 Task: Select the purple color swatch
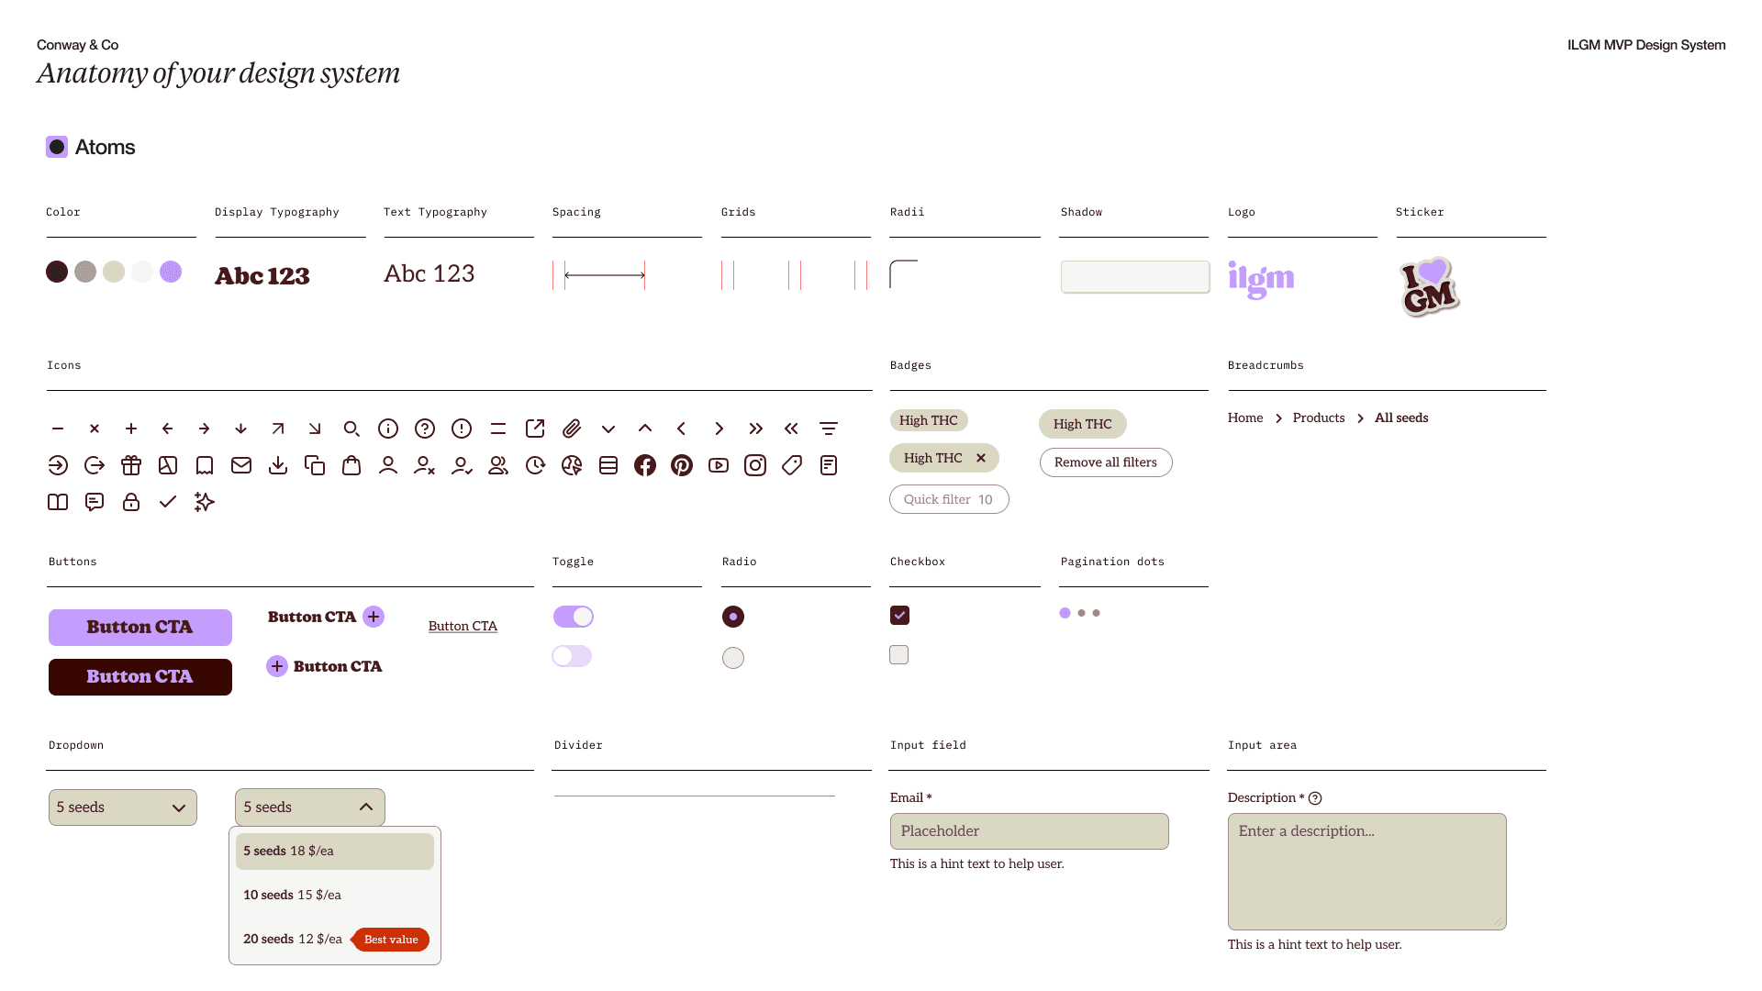pos(171,272)
